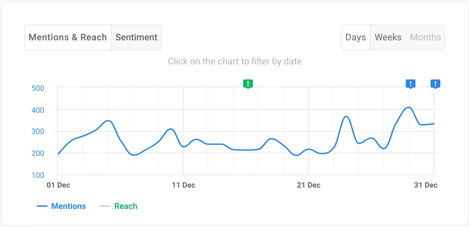Viewport: 469px width, 227px height.
Task: Click the 01 Dec axis label
Action: pyautogui.click(x=58, y=185)
